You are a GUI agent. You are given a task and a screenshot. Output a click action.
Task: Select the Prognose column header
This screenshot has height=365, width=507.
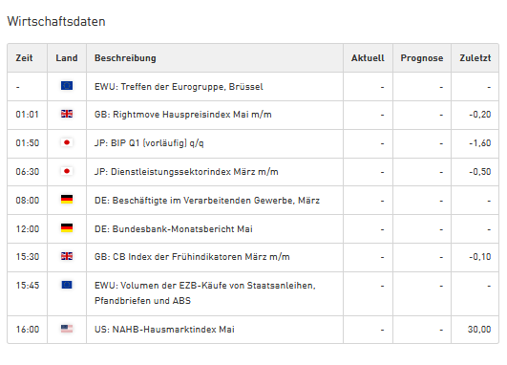click(x=422, y=58)
